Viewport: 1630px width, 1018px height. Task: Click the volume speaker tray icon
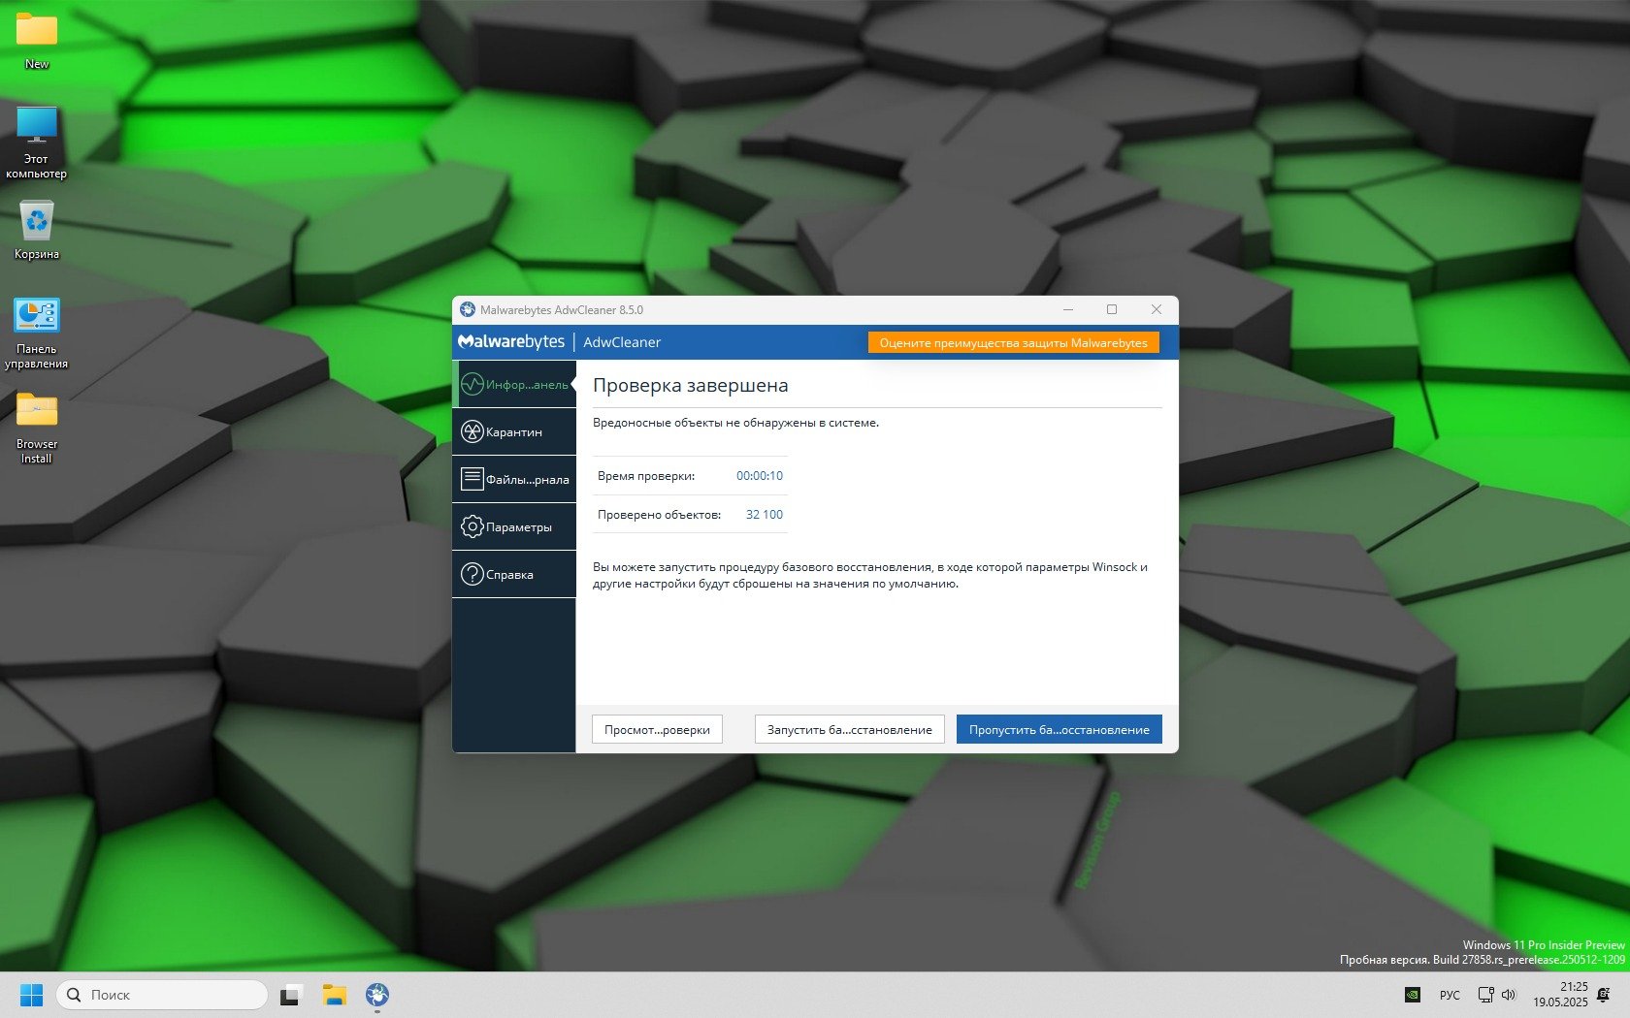coord(1509,995)
